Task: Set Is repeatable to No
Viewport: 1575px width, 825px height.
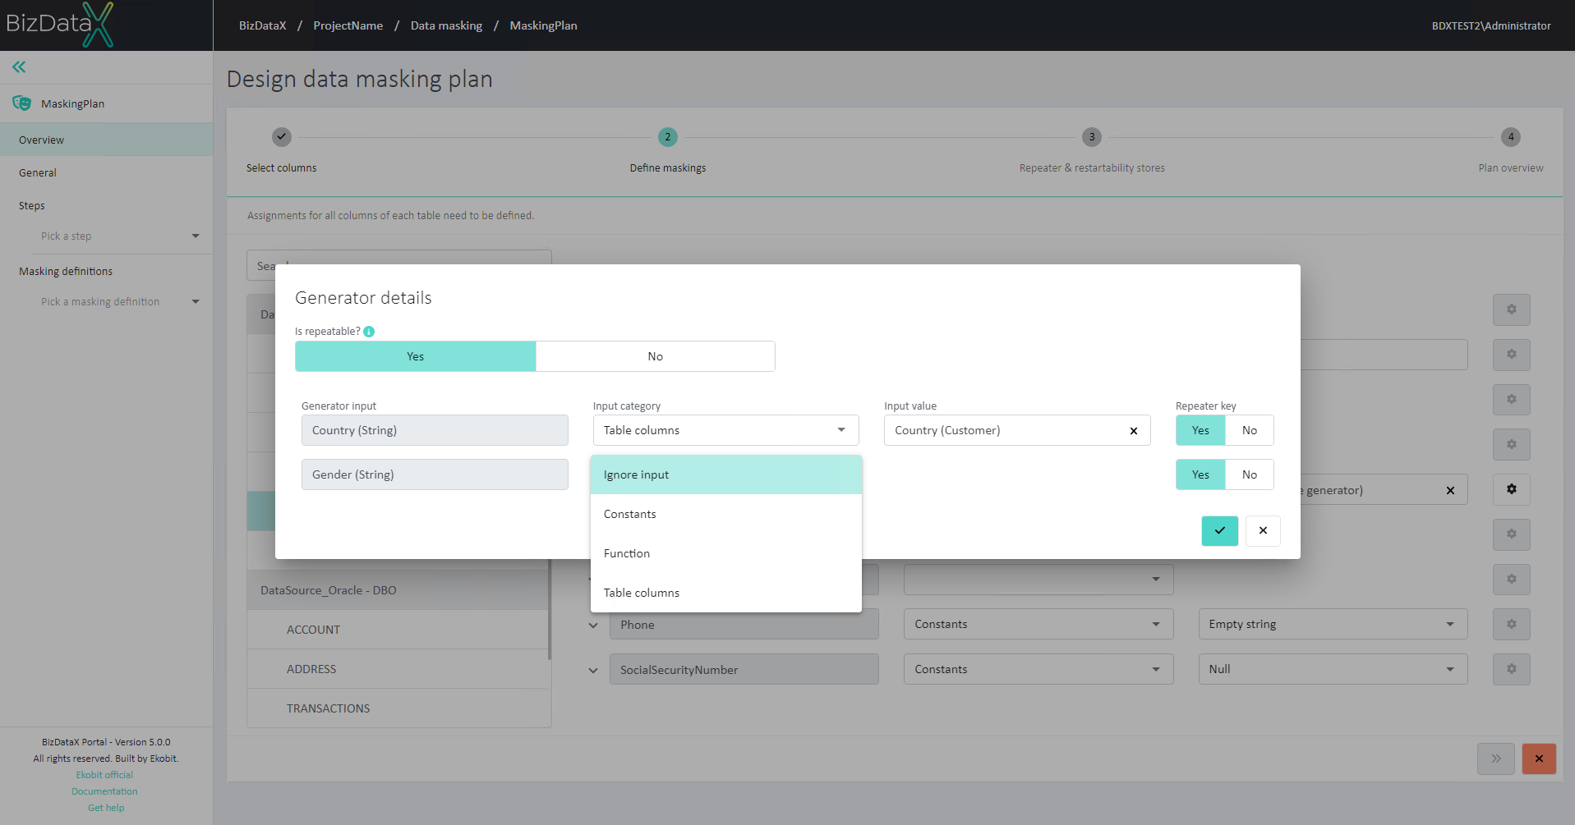Action: click(655, 356)
